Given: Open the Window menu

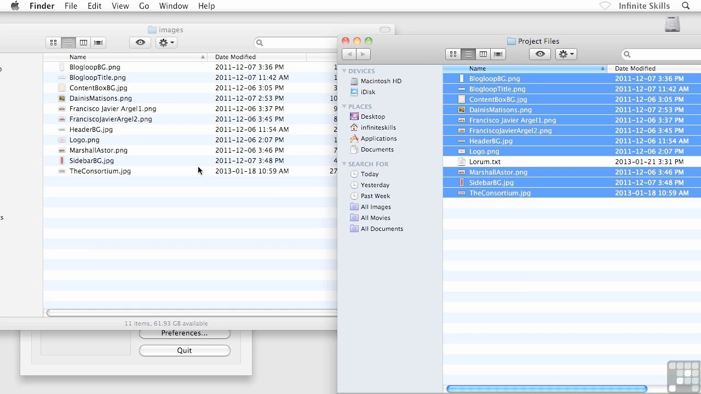Looking at the screenshot, I should 174,6.
